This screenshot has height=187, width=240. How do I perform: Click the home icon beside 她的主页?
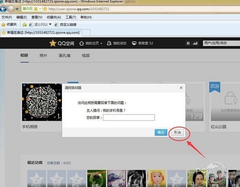coord(82,43)
